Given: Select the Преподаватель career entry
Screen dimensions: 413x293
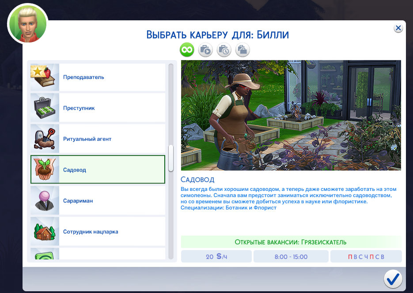Looking at the screenshot, I should 110,77.
